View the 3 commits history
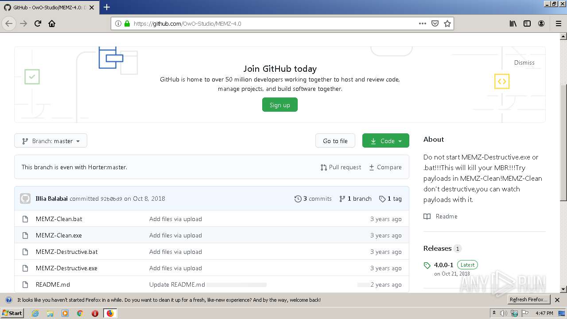 pos(313,198)
